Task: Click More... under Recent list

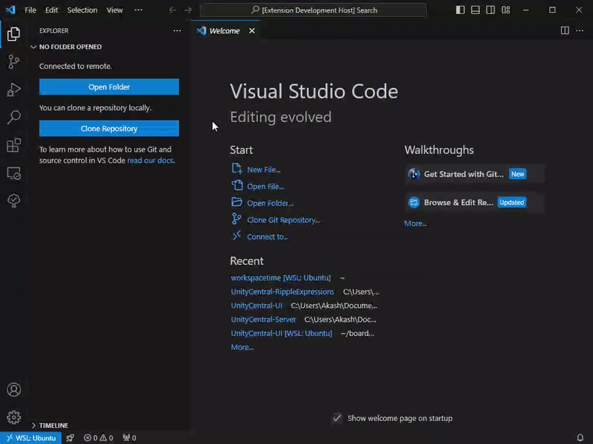Action: [242, 347]
